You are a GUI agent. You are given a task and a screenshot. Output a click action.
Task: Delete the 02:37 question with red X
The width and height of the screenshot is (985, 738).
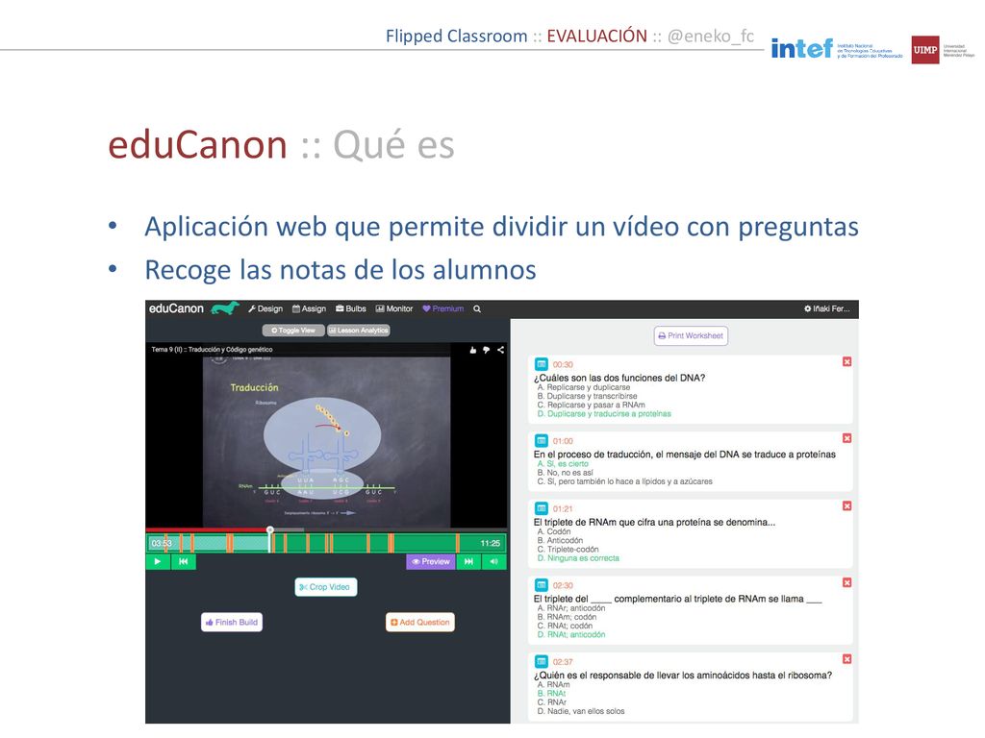pos(846,659)
